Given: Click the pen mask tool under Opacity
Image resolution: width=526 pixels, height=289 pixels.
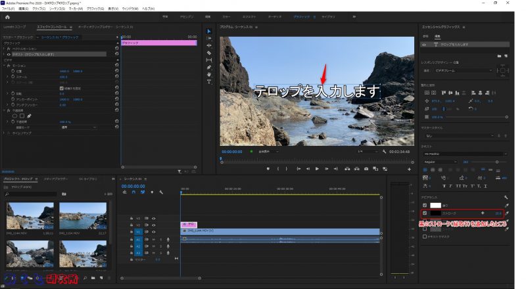Looking at the screenshot, I should 29,116.
